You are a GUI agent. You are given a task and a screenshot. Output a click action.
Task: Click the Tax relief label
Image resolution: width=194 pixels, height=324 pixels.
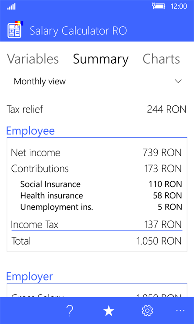(x=25, y=109)
